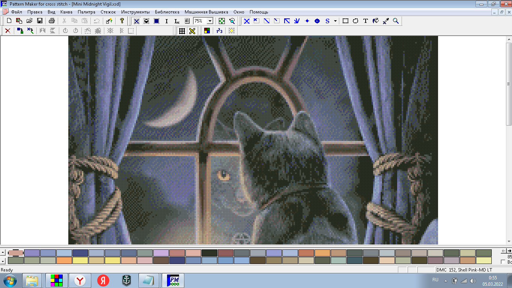Toggle solid color block view mode
Screen dimensions: 512x288
click(x=157, y=21)
